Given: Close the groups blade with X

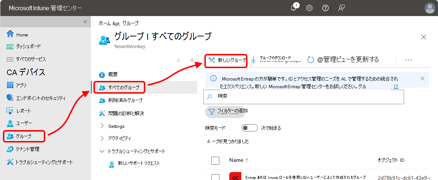Looking at the screenshot, I should coord(424,37).
